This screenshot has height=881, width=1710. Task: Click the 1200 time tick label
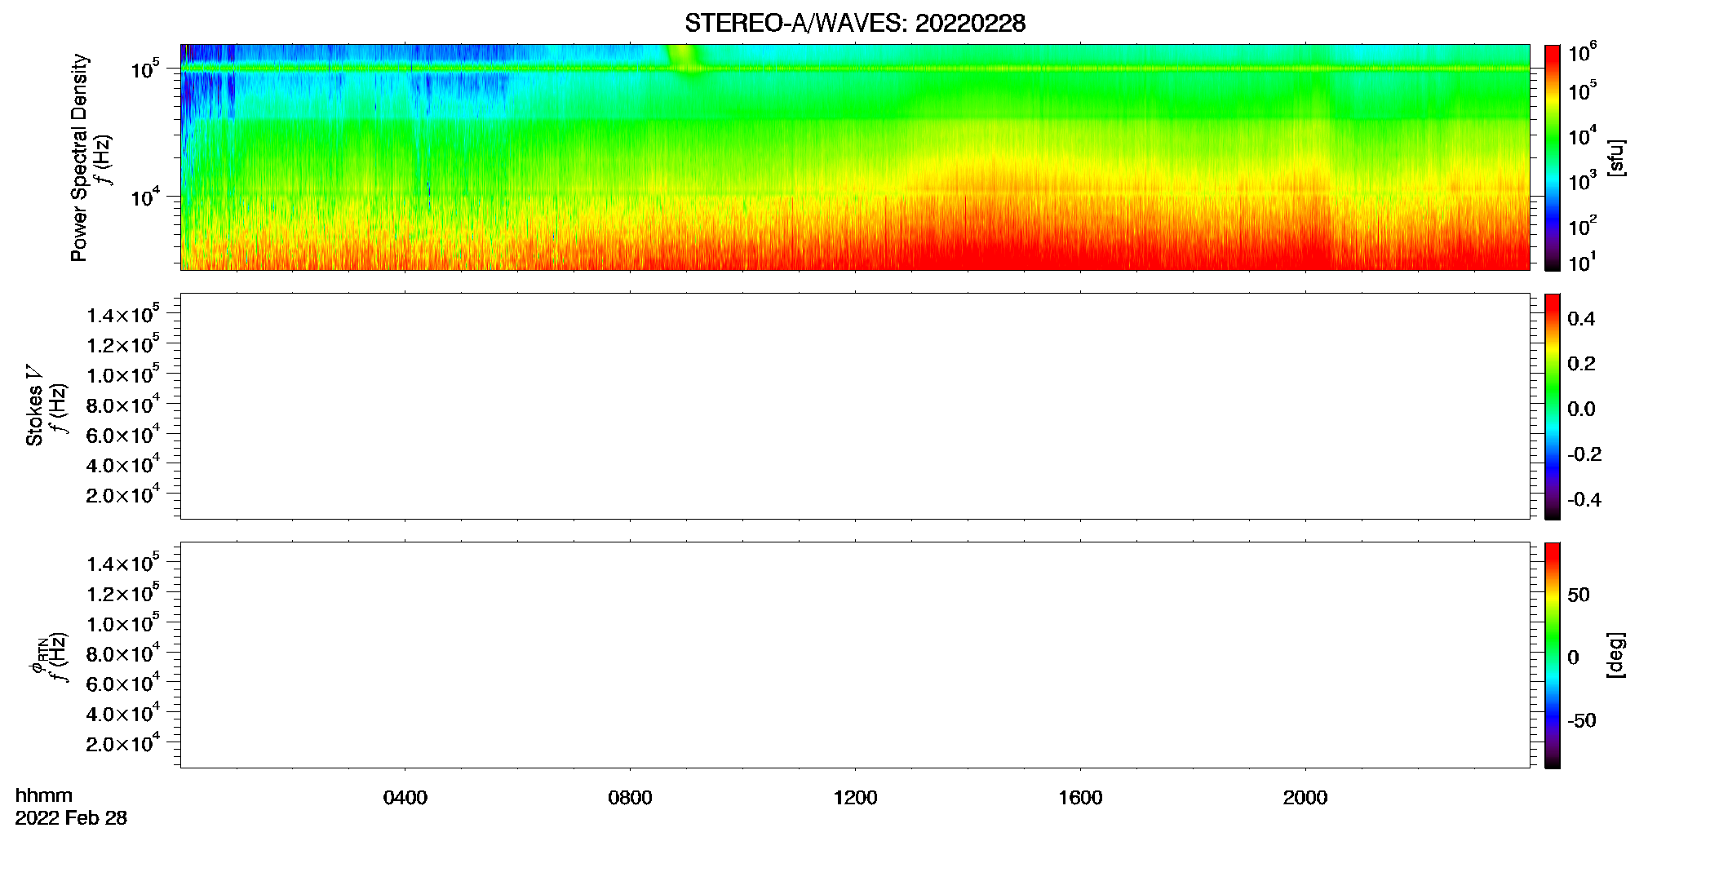pos(855,798)
